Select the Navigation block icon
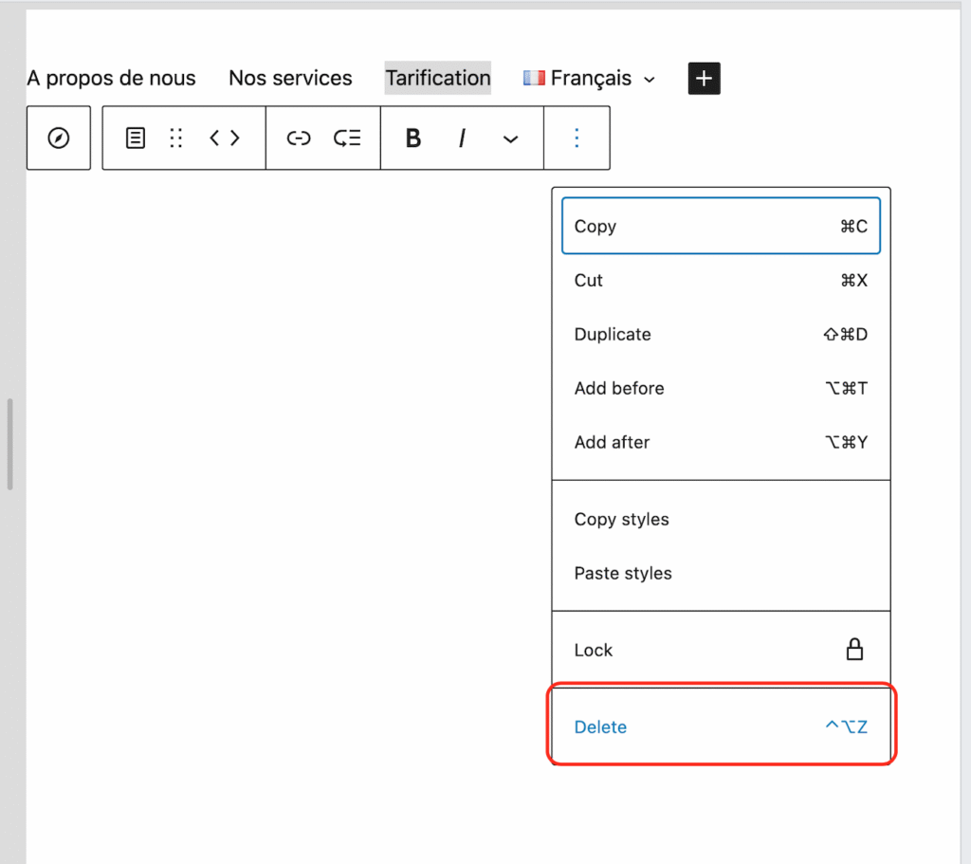The height and width of the screenshot is (864, 971). coord(58,138)
